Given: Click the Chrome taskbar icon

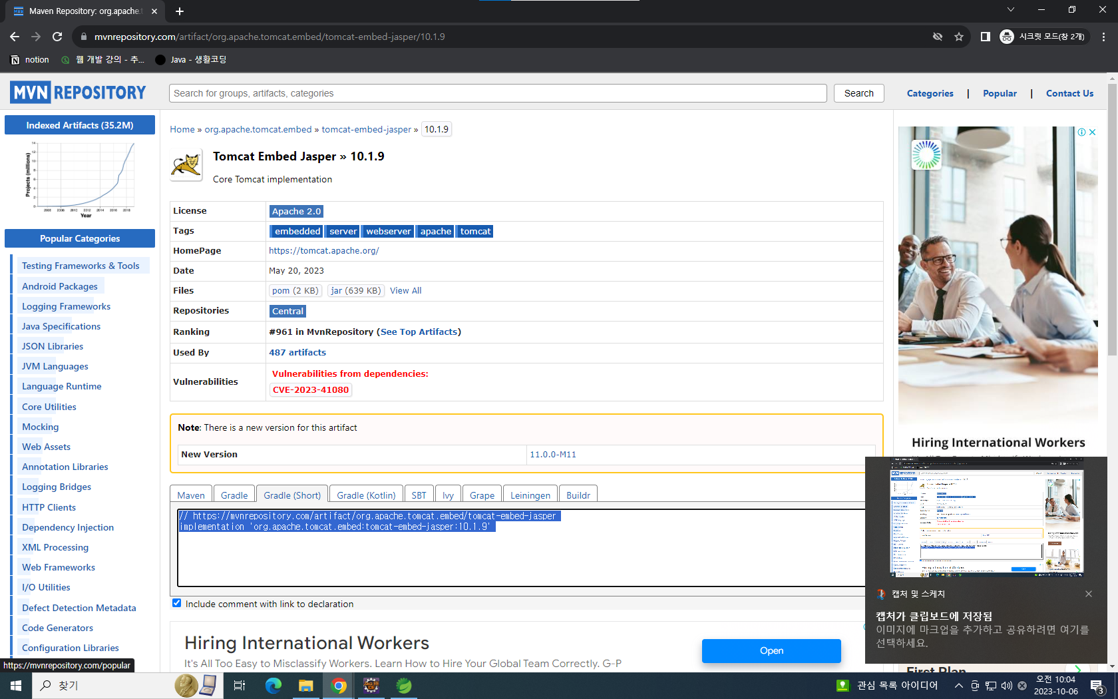Looking at the screenshot, I should point(339,686).
